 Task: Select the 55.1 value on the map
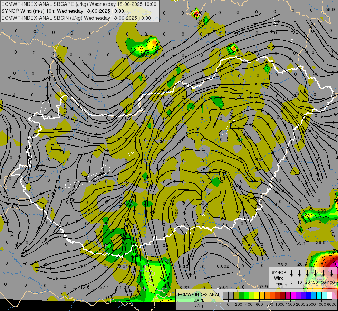pyautogui.click(x=301, y=243)
